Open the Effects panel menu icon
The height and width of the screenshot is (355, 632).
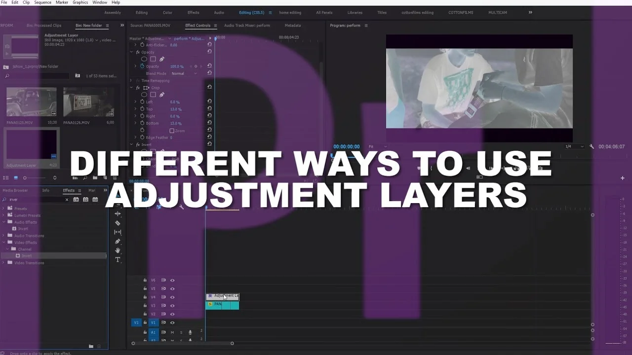(79, 190)
